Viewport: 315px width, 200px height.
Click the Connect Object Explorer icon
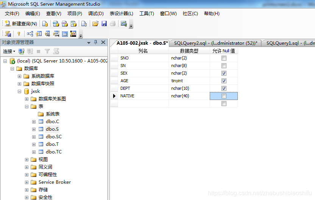coord(21,52)
